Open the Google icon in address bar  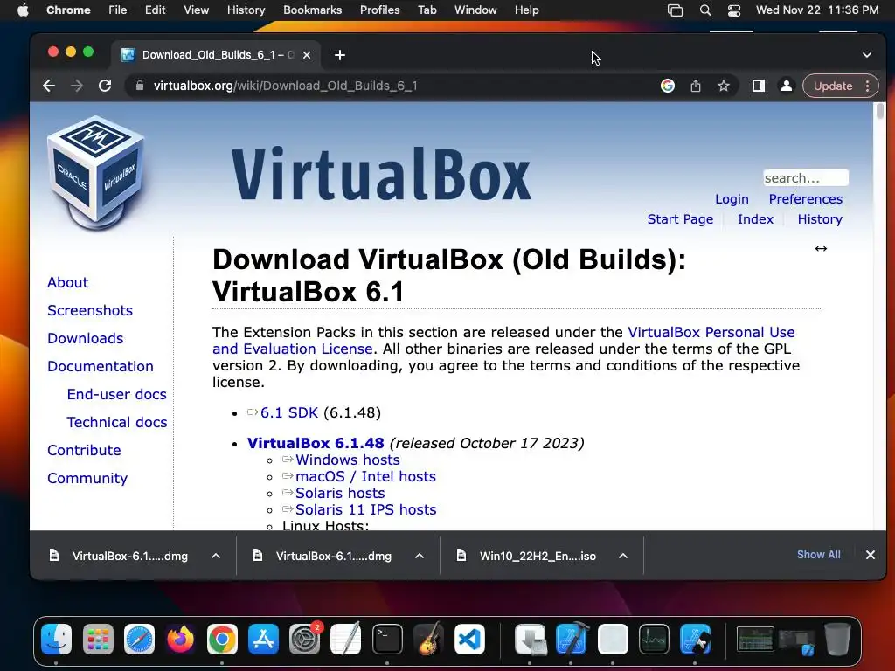(667, 86)
